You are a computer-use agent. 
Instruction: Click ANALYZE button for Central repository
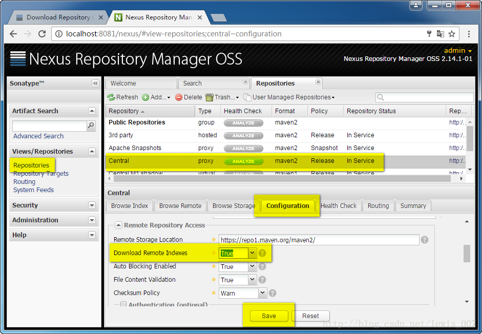[x=243, y=161]
